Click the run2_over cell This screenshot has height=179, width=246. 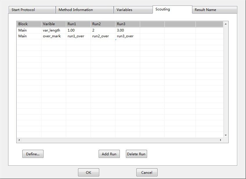click(103, 36)
